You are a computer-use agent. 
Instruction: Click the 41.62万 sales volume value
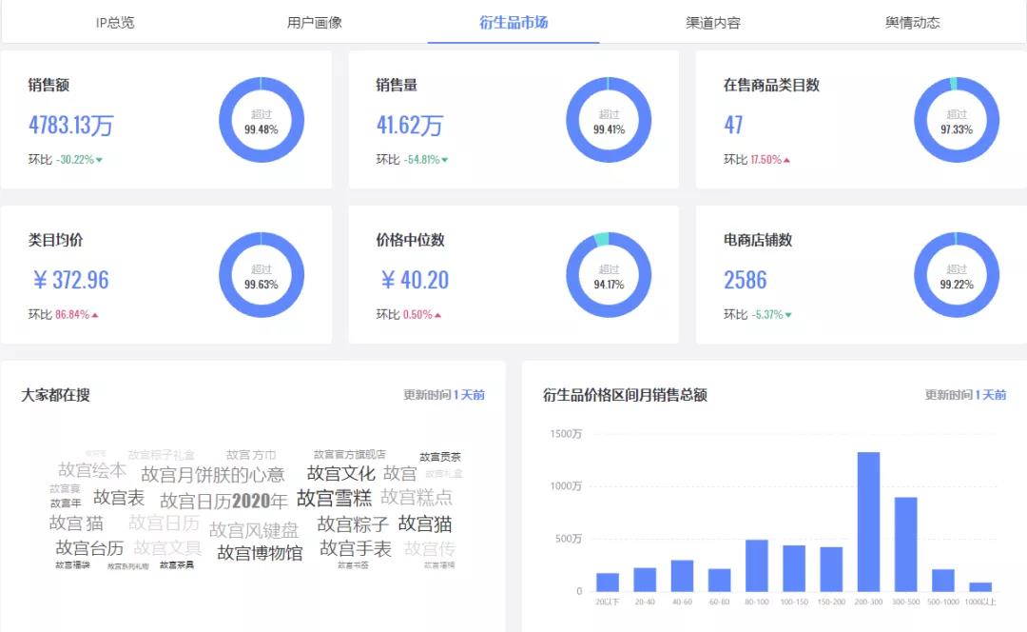pos(410,125)
